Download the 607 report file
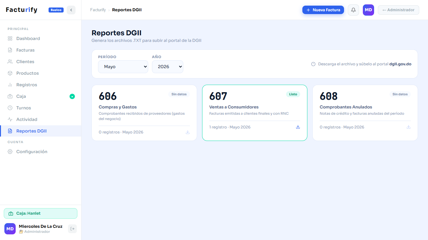This screenshot has width=428, height=240. click(x=298, y=127)
